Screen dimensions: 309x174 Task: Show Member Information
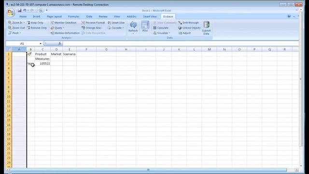coord(65,33)
